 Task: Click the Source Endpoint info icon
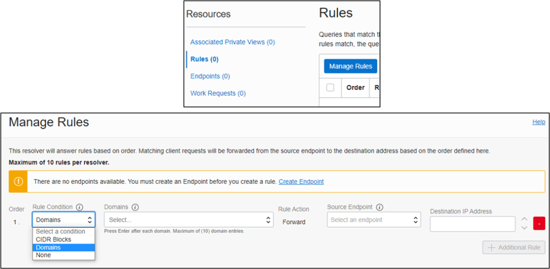pyautogui.click(x=380, y=207)
